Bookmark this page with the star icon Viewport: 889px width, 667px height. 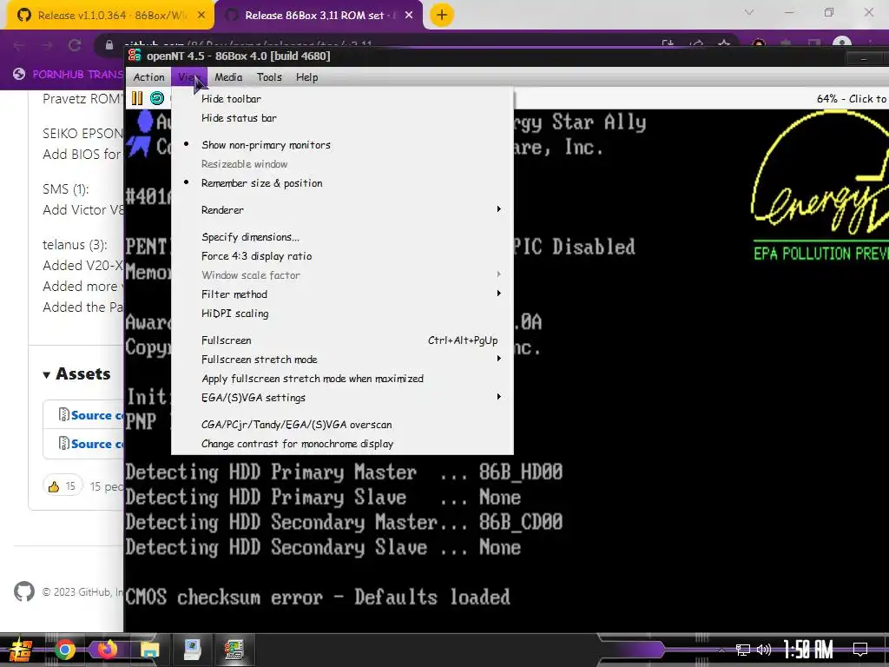click(x=724, y=44)
